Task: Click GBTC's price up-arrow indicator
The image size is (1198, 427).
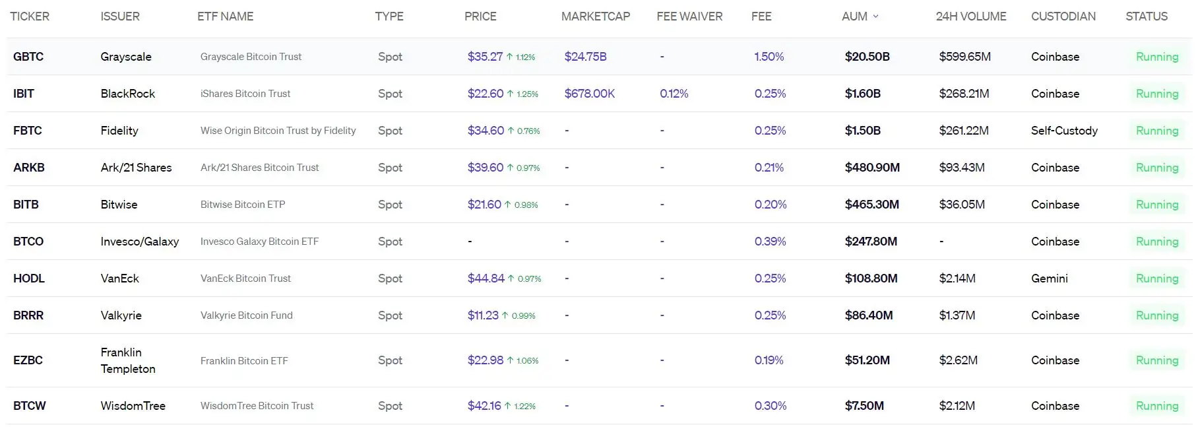Action: [x=509, y=56]
